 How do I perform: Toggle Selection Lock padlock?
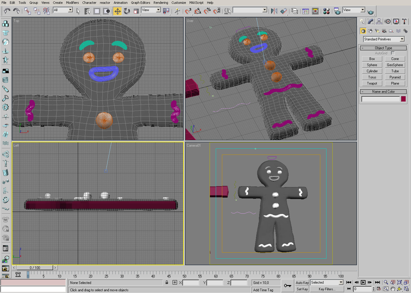[167, 282]
